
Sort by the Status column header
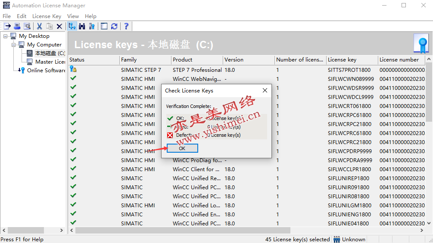click(x=93, y=60)
